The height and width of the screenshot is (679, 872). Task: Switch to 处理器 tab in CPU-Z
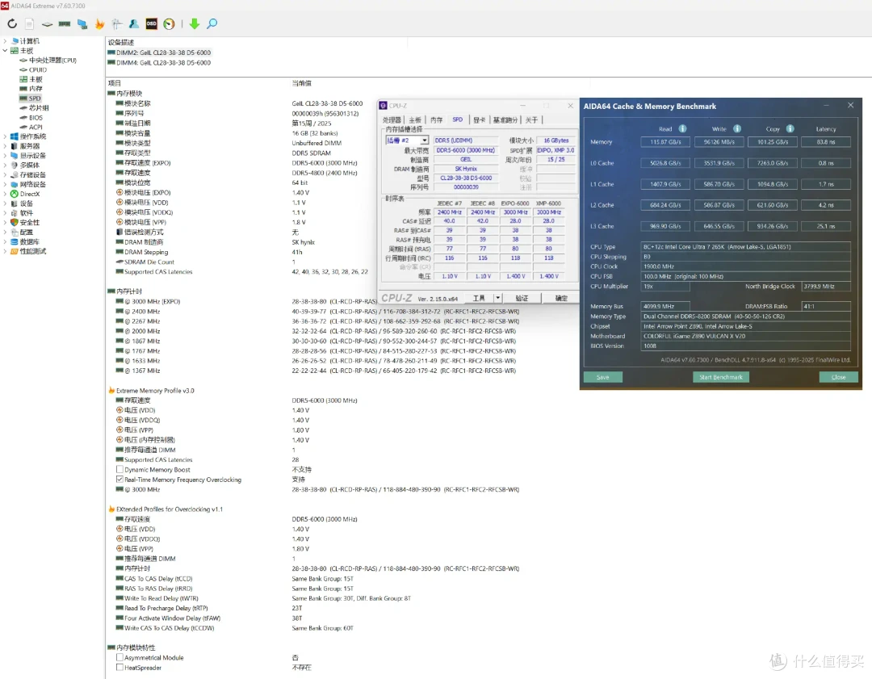(392, 119)
